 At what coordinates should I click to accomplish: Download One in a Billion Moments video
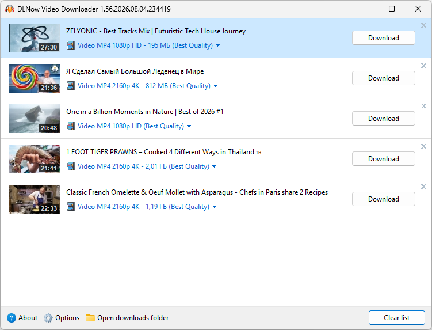coord(384,119)
